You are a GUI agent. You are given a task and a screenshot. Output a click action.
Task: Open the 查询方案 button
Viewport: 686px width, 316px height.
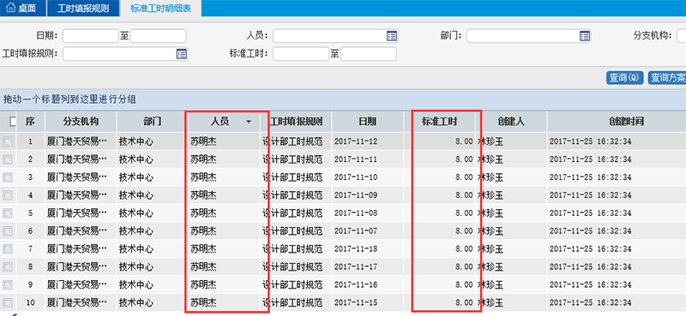pyautogui.click(x=667, y=78)
